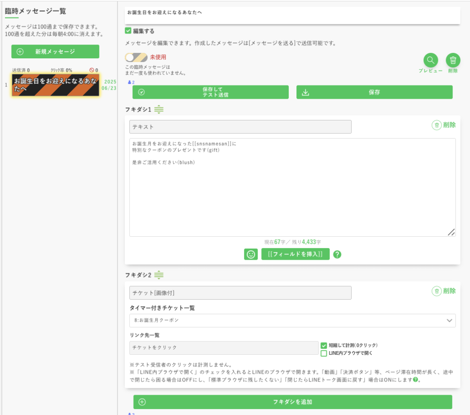Click the フキダシ2 reorder handle icon

[159, 275]
